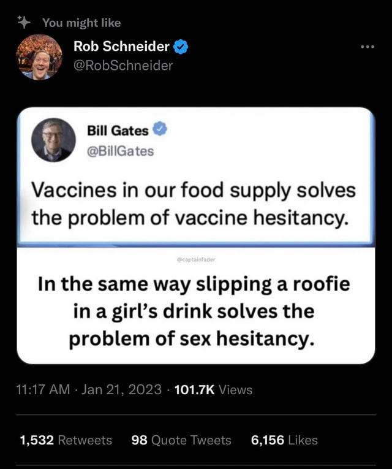Click the Bill Gates name in the image

118,131
